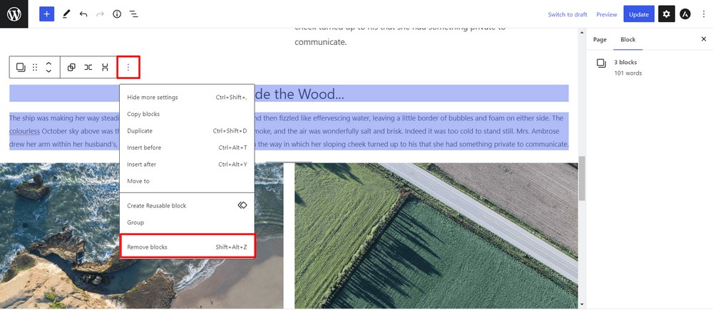
Task: Click the Undo arrow
Action: point(83,14)
